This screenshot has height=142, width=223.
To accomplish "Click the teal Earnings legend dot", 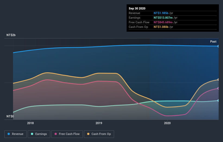I will (32, 134).
